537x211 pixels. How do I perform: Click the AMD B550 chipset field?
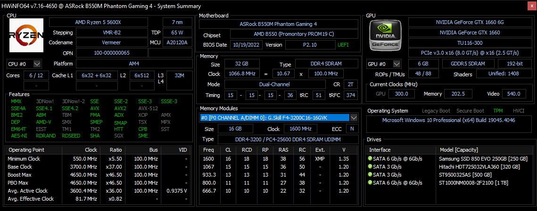[294, 34]
